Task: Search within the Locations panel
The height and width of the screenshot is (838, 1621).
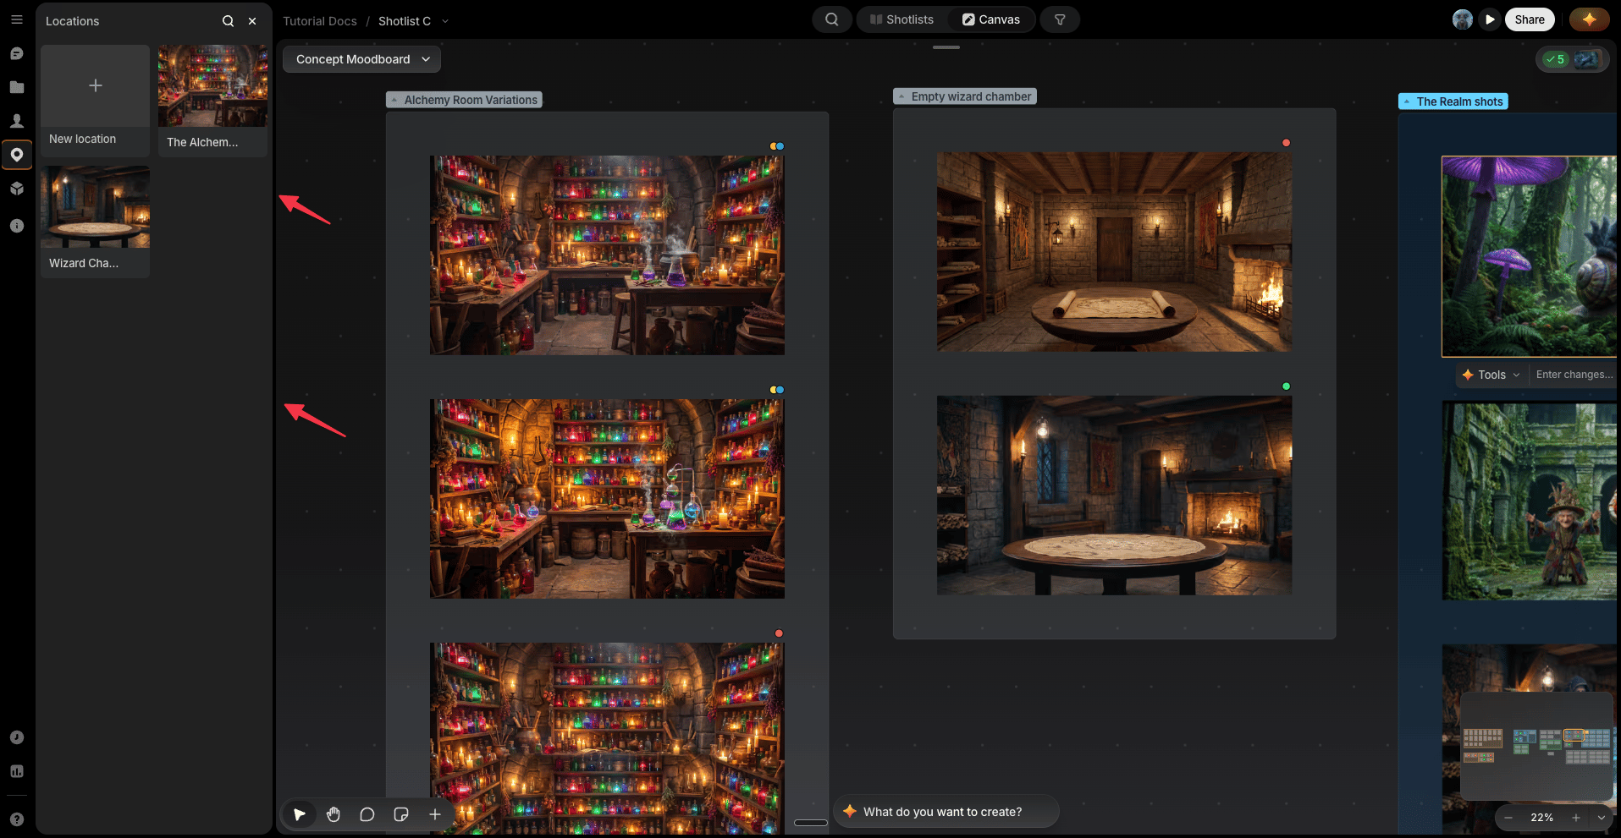Action: 228,21
